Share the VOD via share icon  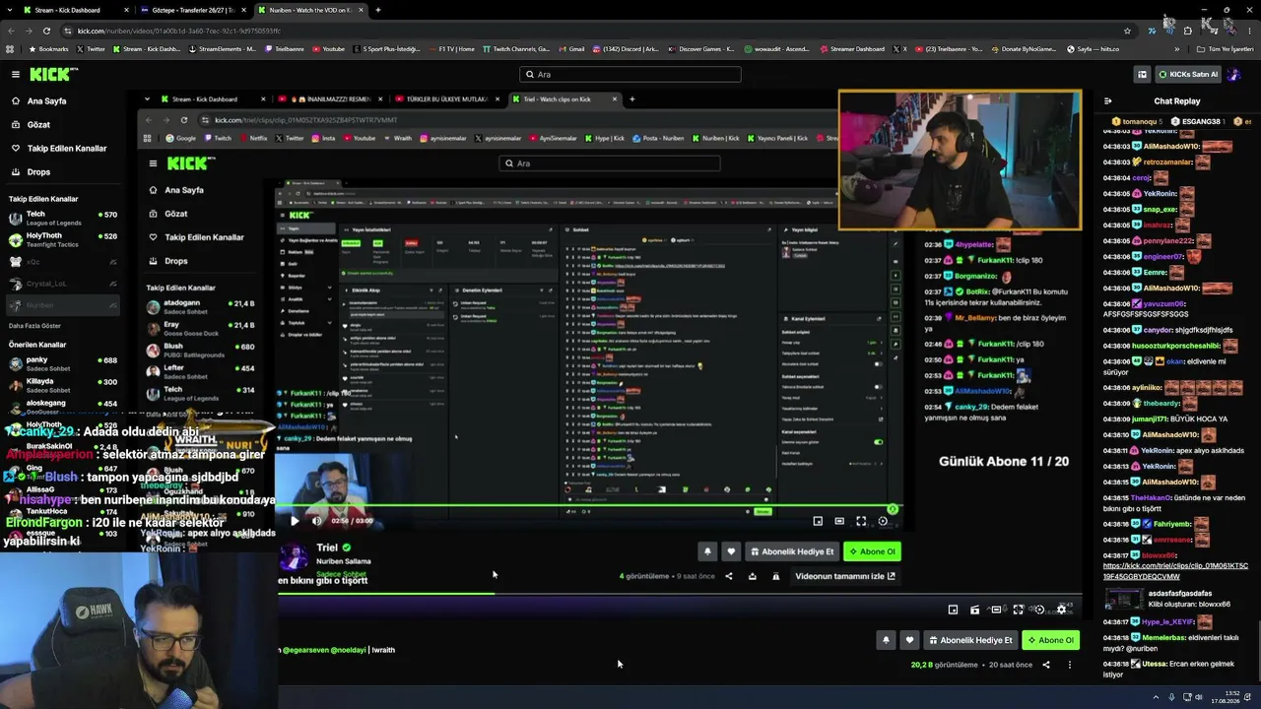pyautogui.click(x=1046, y=665)
